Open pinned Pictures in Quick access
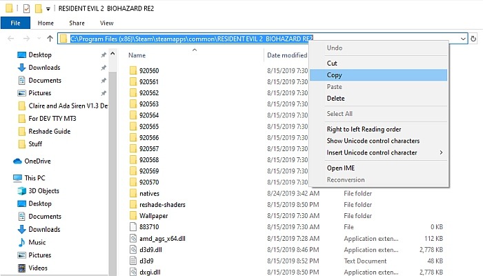The image size is (483, 276). [x=40, y=93]
